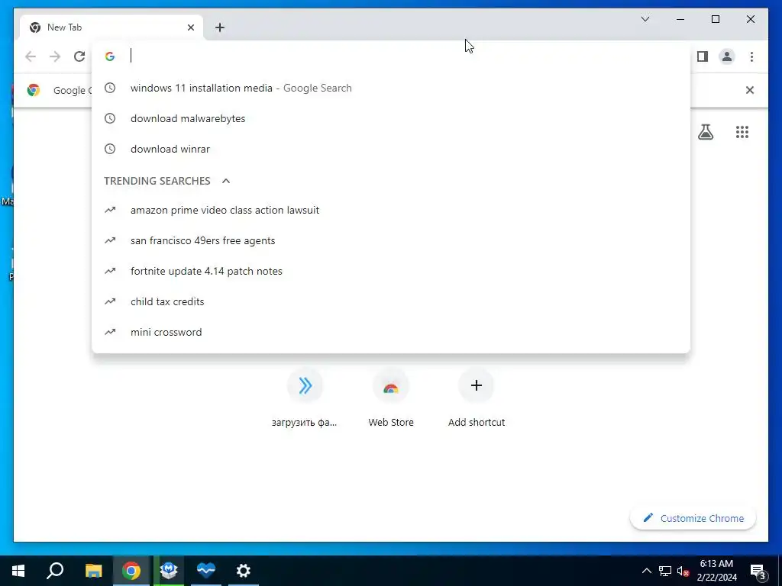Viewport: 782px width, 586px height.
Task: Select the New Tab tab
Action: (111, 27)
